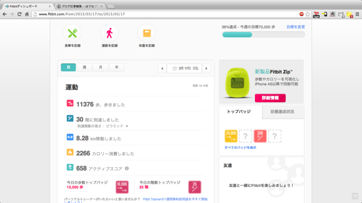The height and width of the screenshot is (203, 362).
Task: Click the pink steps icon beside 11376
Action: click(x=70, y=103)
